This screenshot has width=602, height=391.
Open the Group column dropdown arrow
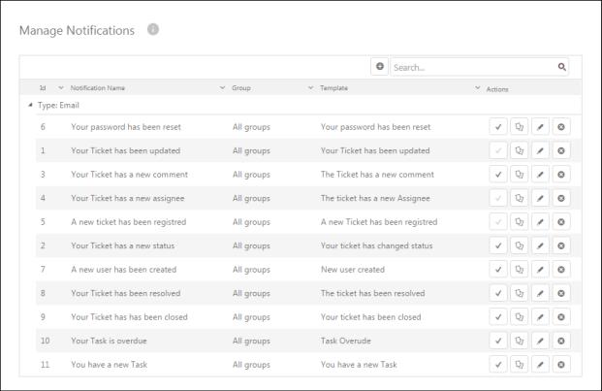(x=310, y=88)
